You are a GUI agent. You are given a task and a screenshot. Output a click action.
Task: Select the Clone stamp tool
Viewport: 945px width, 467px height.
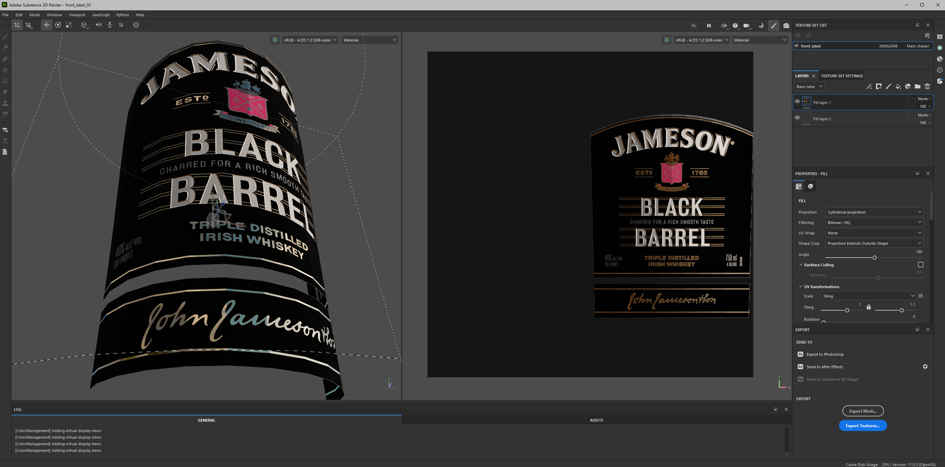click(5, 103)
